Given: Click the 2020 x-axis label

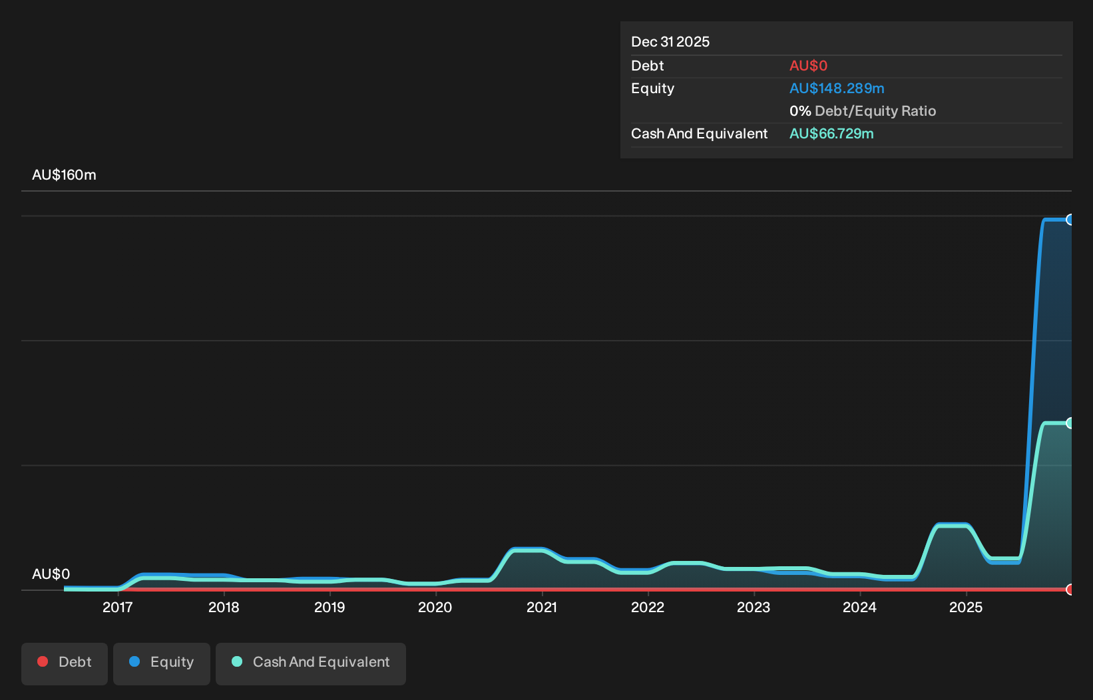Looking at the screenshot, I should [x=435, y=607].
